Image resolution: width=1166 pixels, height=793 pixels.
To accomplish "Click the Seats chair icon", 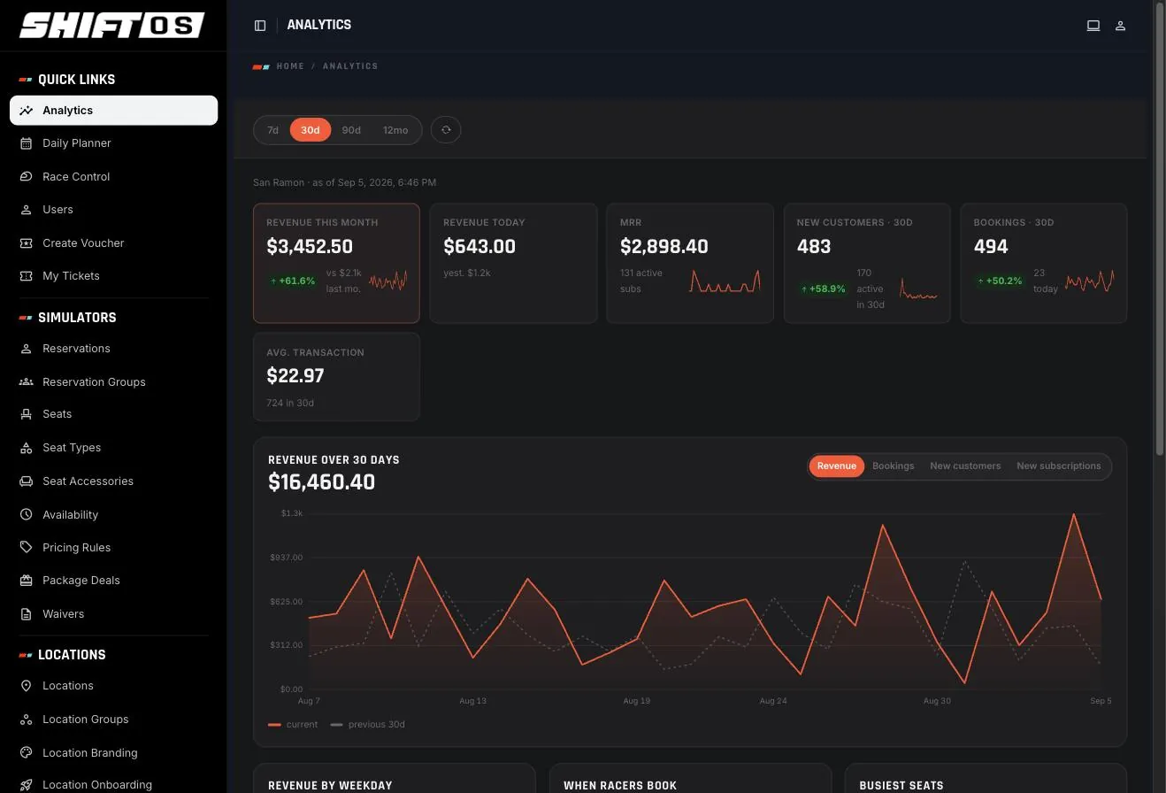I will click(26, 414).
